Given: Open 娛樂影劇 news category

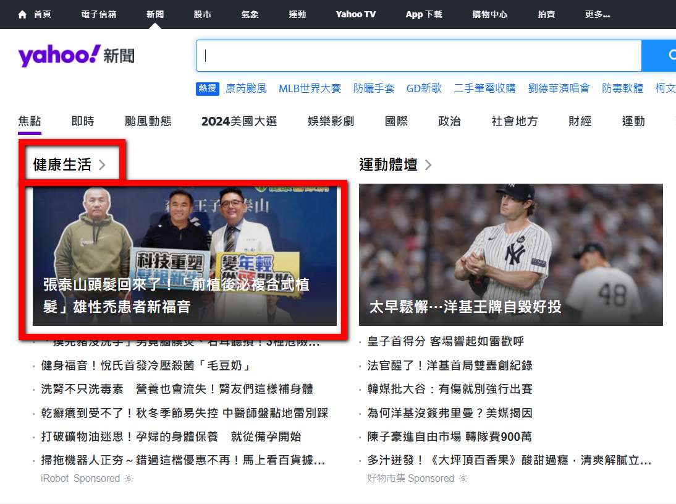Looking at the screenshot, I should pos(331,121).
